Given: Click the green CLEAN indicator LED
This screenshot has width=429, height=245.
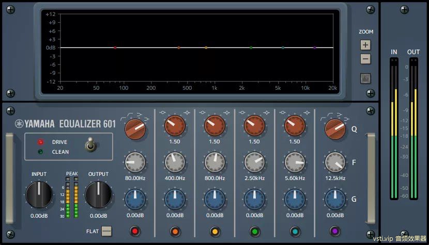Looking at the screenshot, I should 40,152.
